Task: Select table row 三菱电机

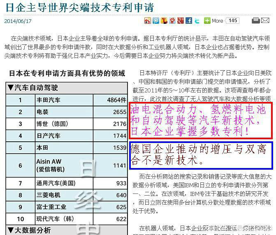Action: [x=67, y=195]
